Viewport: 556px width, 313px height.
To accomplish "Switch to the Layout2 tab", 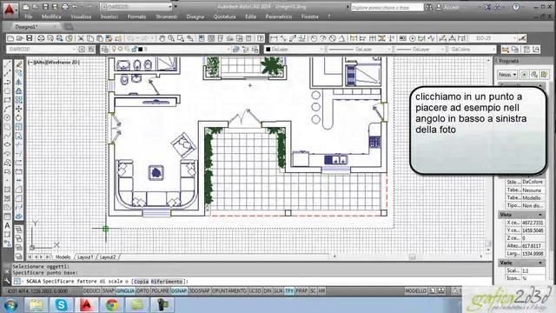I will (108, 257).
